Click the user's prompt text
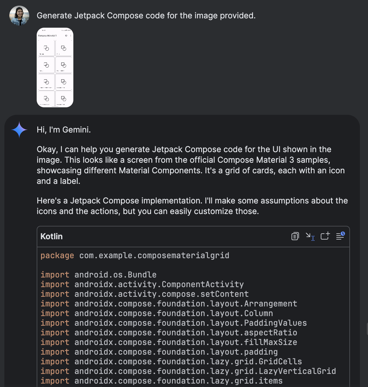The height and width of the screenshot is (387, 368). (146, 15)
